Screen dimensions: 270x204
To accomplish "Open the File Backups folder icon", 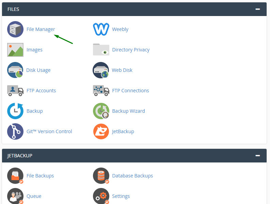I will pyautogui.click(x=15, y=176).
